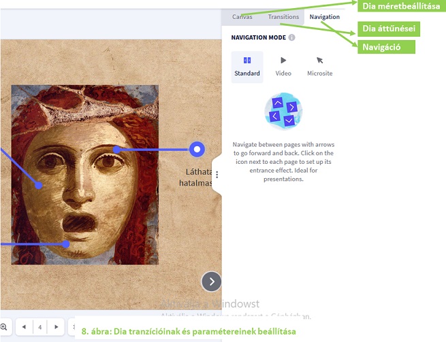Click the NAVIGATION MODE heading

258,37
